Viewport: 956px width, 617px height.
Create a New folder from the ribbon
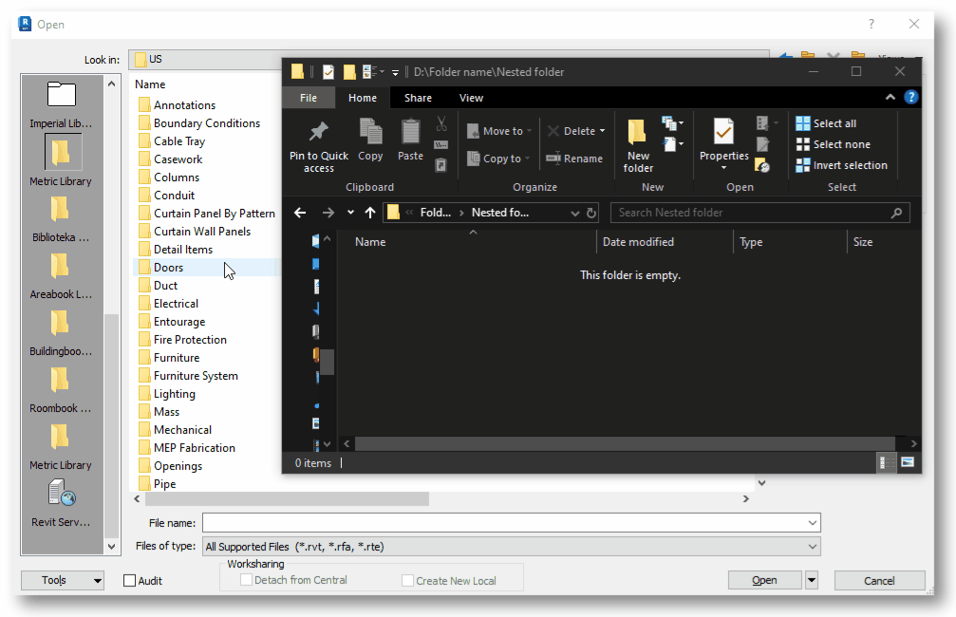637,142
